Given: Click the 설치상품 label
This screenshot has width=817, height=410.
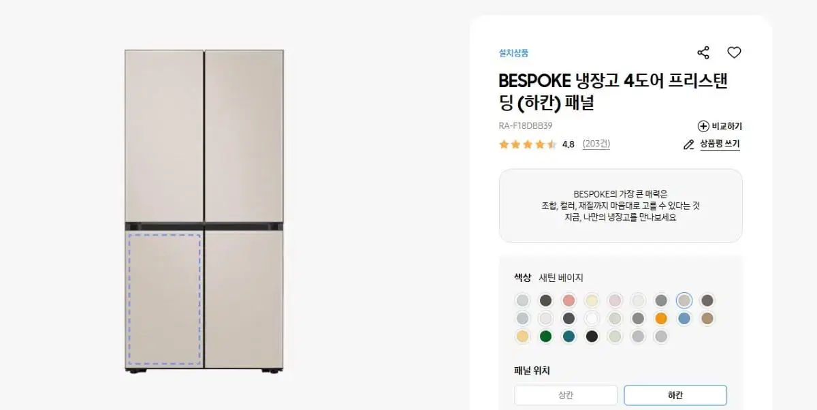Looking at the screenshot, I should (513, 53).
